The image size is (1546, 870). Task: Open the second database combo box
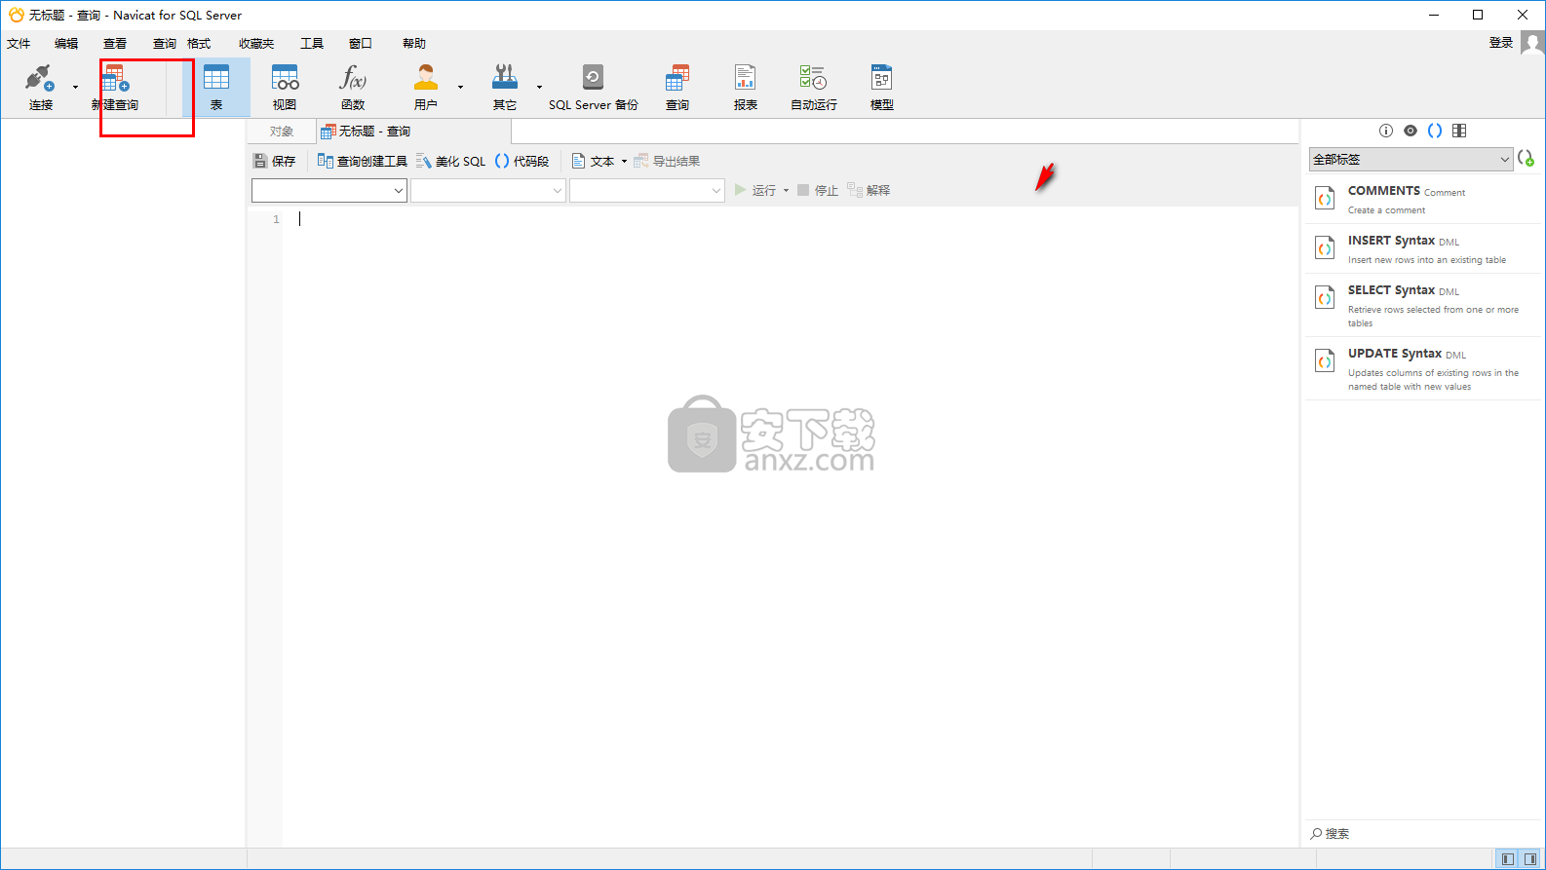tap(488, 190)
